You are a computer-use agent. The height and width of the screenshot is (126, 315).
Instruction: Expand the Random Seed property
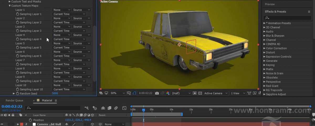tap(14, 93)
